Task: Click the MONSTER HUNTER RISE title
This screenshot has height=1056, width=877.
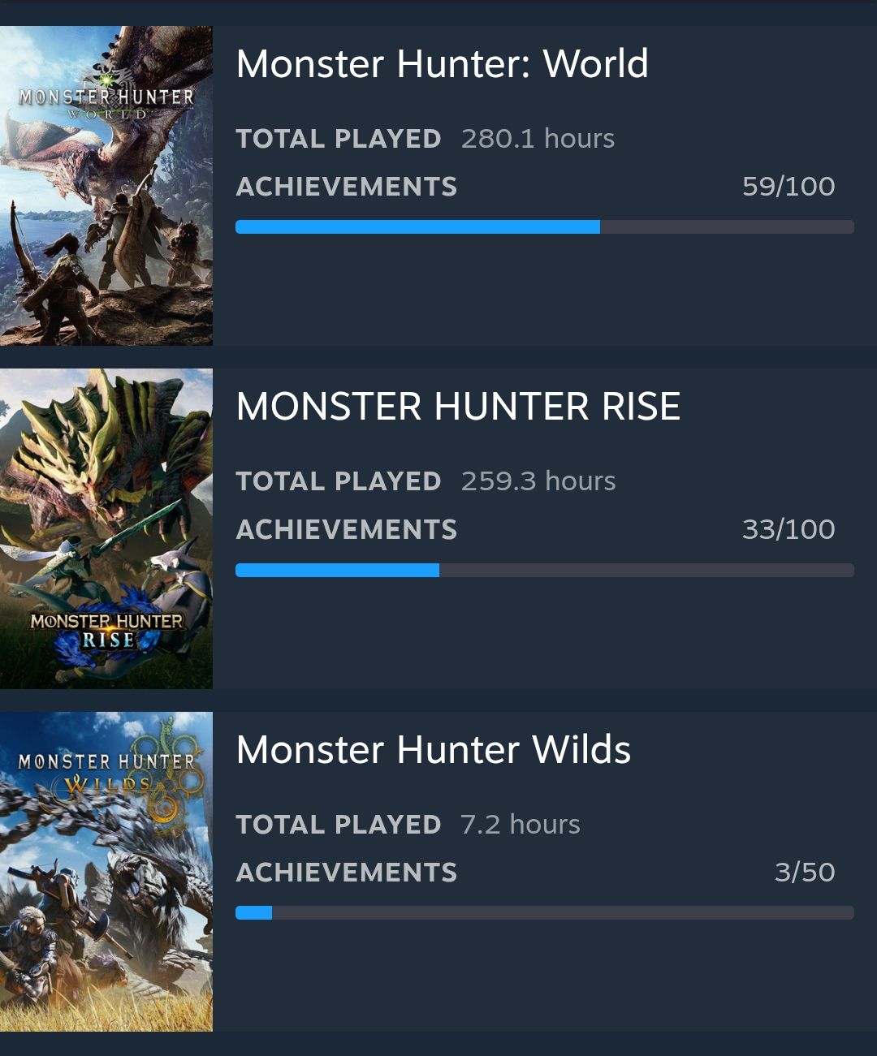Action: click(458, 407)
